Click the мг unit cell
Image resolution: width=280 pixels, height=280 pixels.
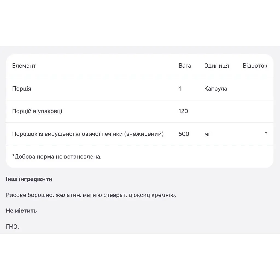coord(208,134)
